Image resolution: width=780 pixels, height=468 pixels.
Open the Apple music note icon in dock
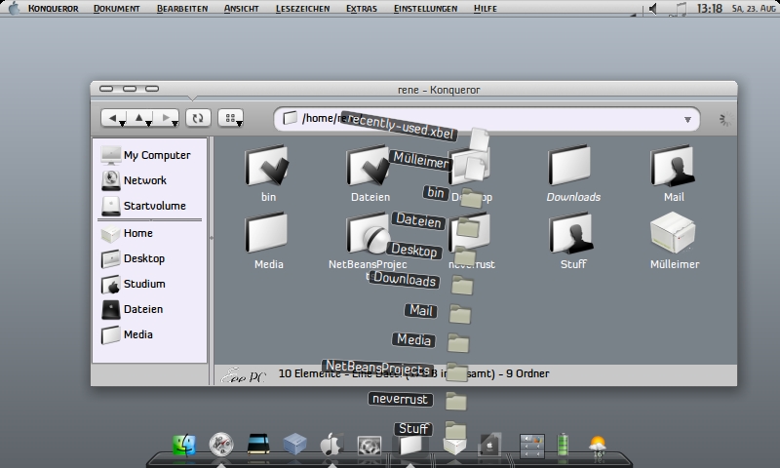click(x=331, y=445)
